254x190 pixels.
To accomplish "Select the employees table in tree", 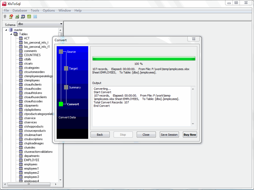I will click(31, 164).
